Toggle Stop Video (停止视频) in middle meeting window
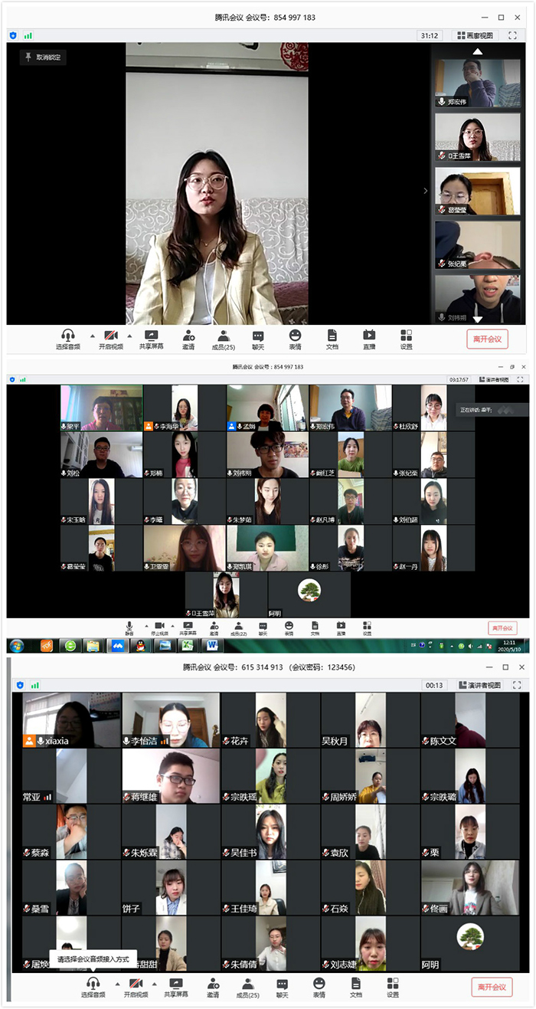The width and height of the screenshot is (536, 1009). pos(160,629)
